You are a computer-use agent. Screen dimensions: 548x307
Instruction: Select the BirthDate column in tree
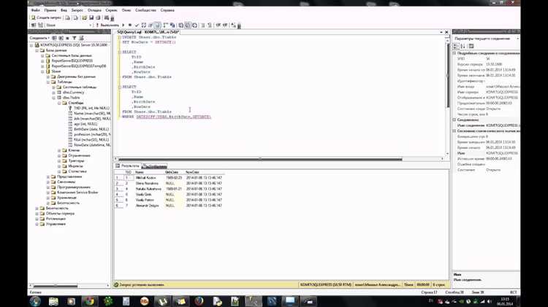[91, 129]
